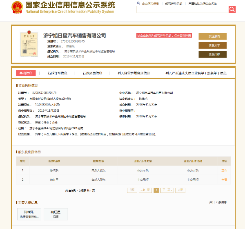Open the business license thumbnail image
The height and width of the screenshot is (229, 245).
(x=29, y=44)
